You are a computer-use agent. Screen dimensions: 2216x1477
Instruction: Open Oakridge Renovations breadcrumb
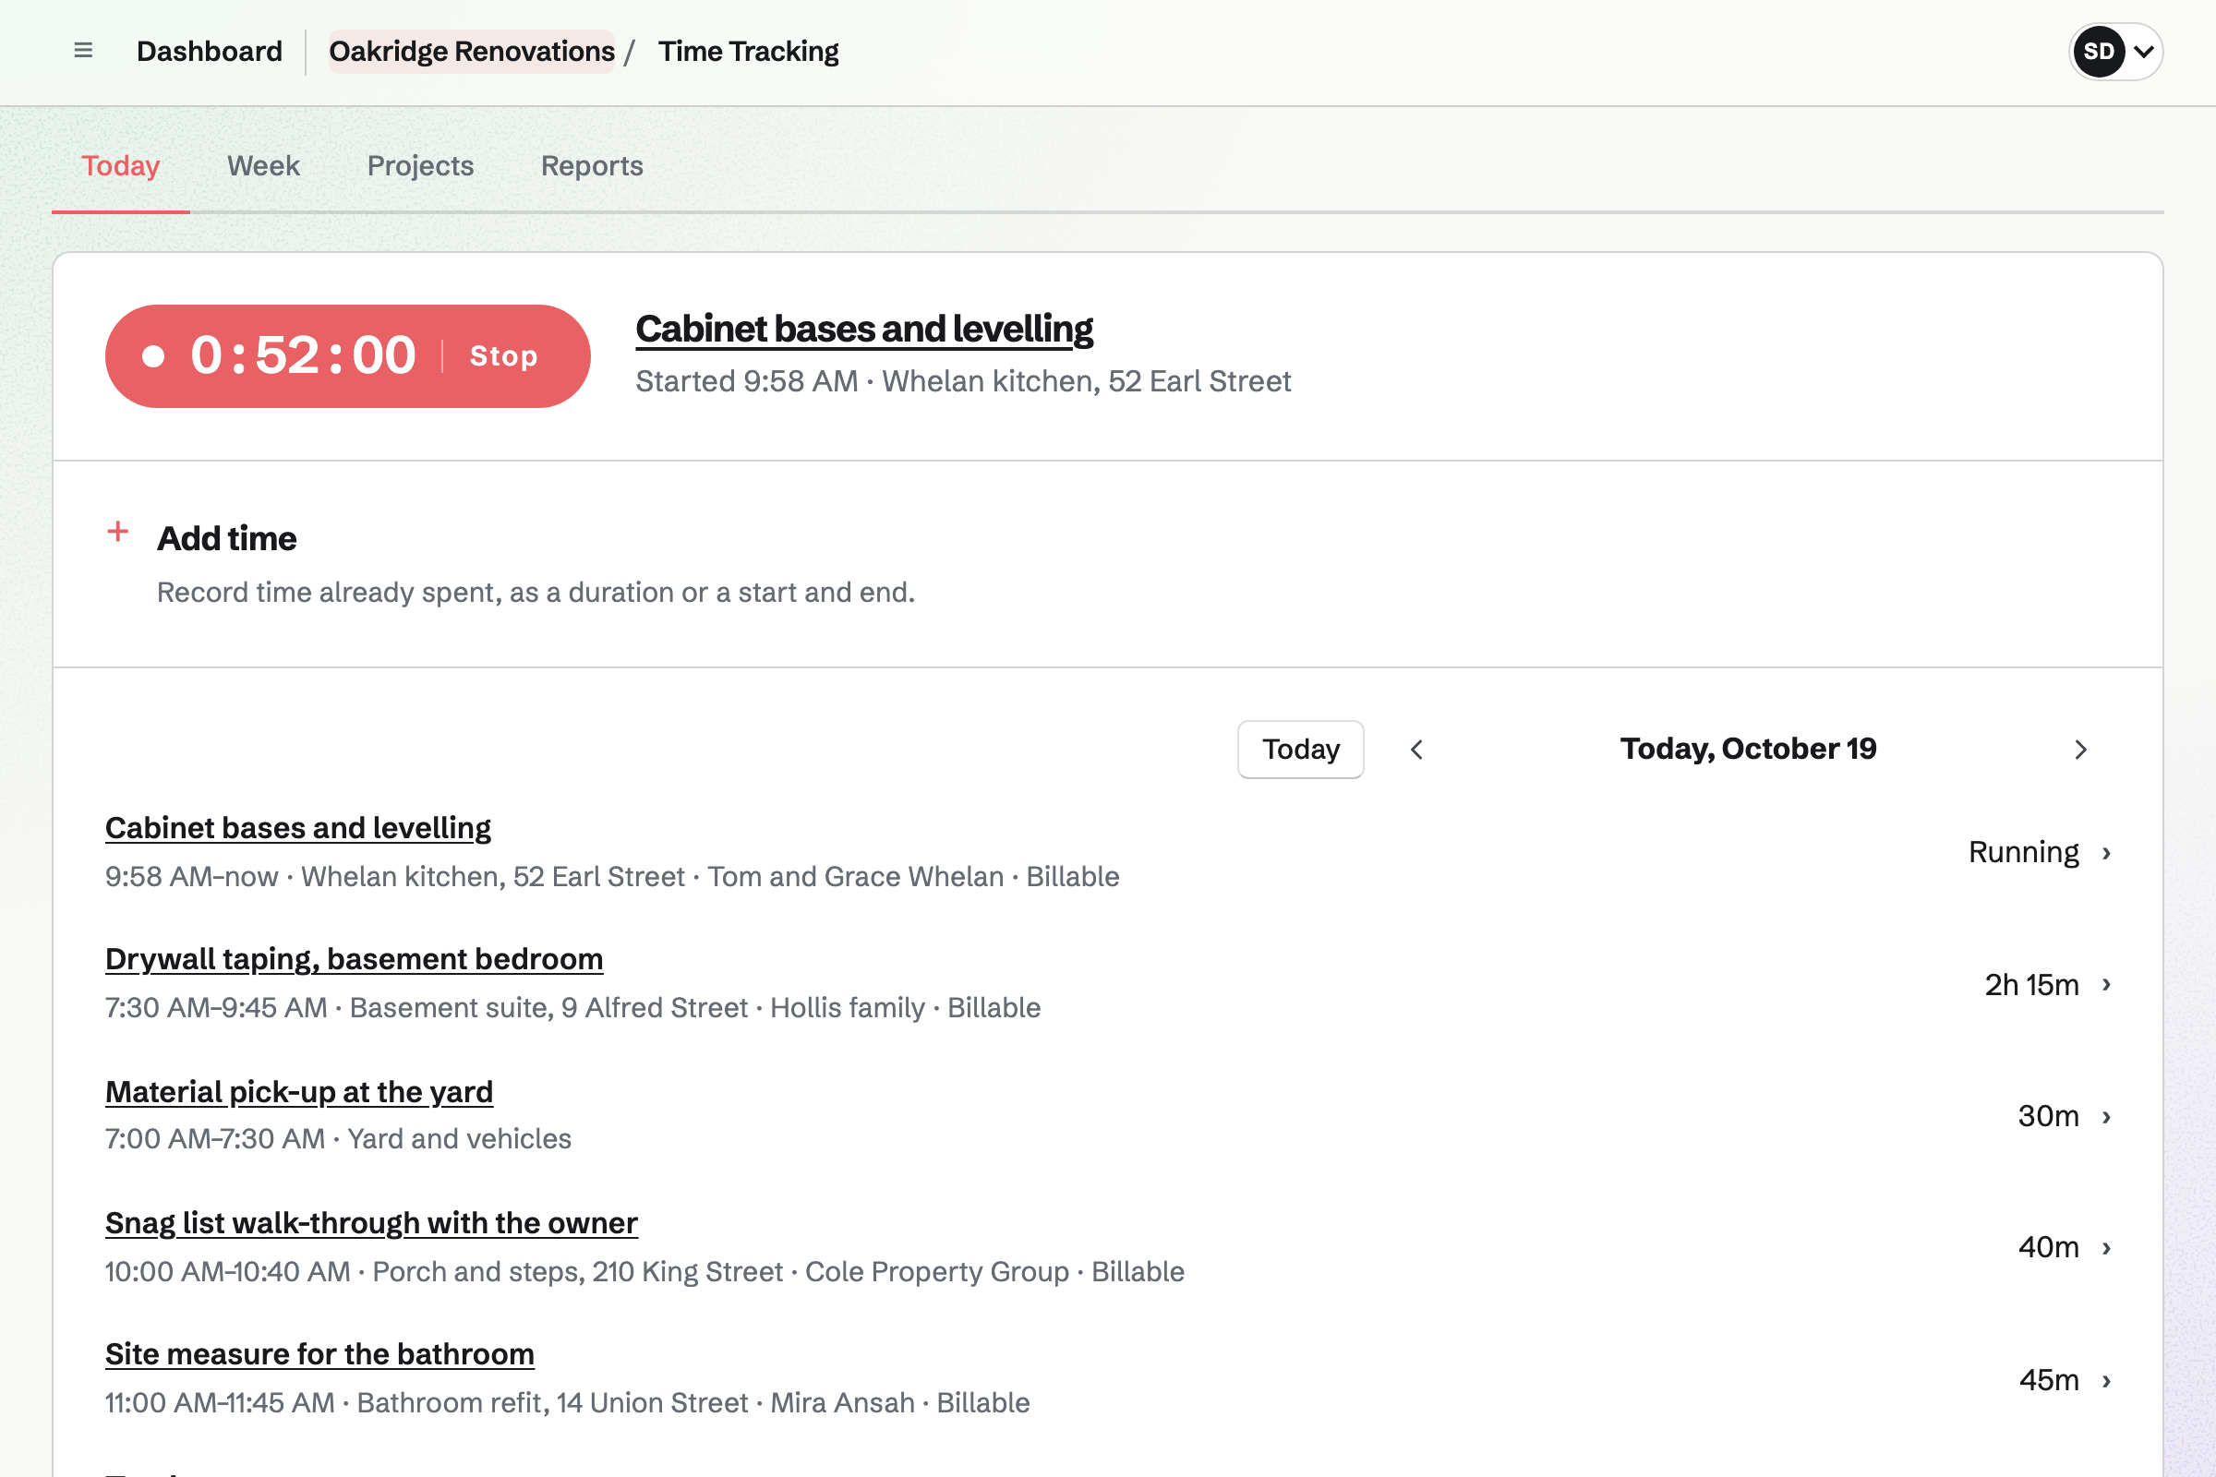471,51
